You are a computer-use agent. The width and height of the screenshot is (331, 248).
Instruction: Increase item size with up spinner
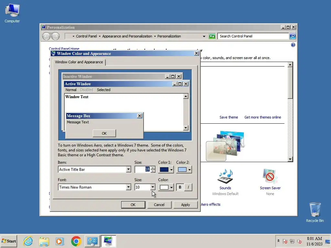[153, 168]
